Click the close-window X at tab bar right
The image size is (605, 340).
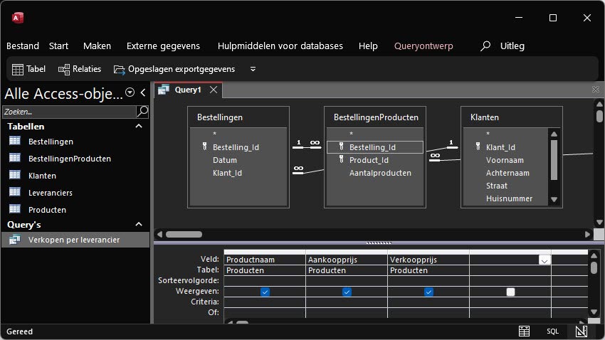click(x=595, y=90)
